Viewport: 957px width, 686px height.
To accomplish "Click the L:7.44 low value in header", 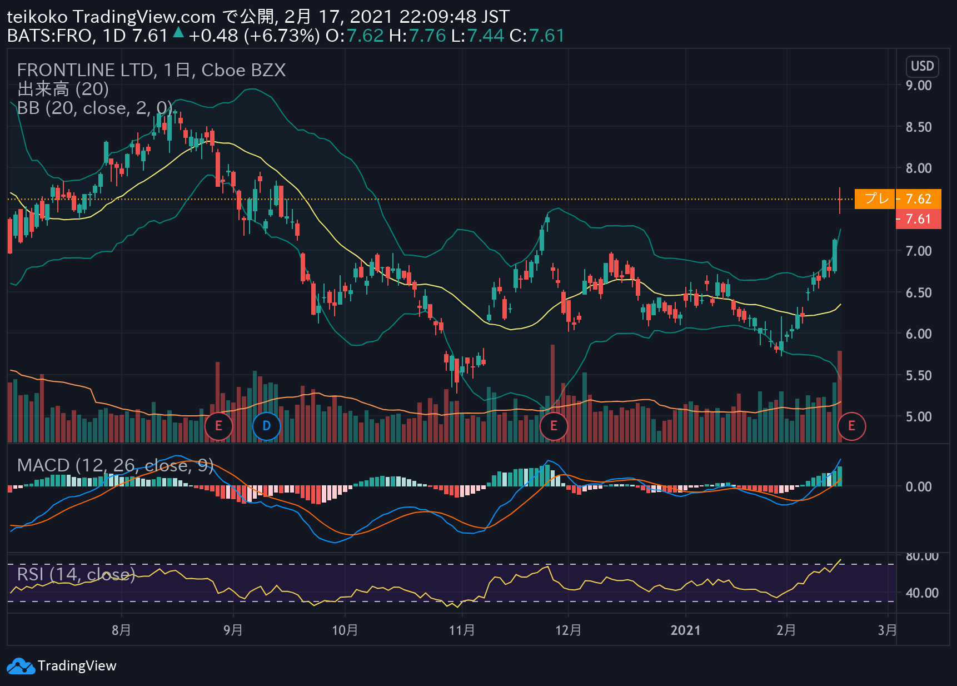I will coord(477,36).
